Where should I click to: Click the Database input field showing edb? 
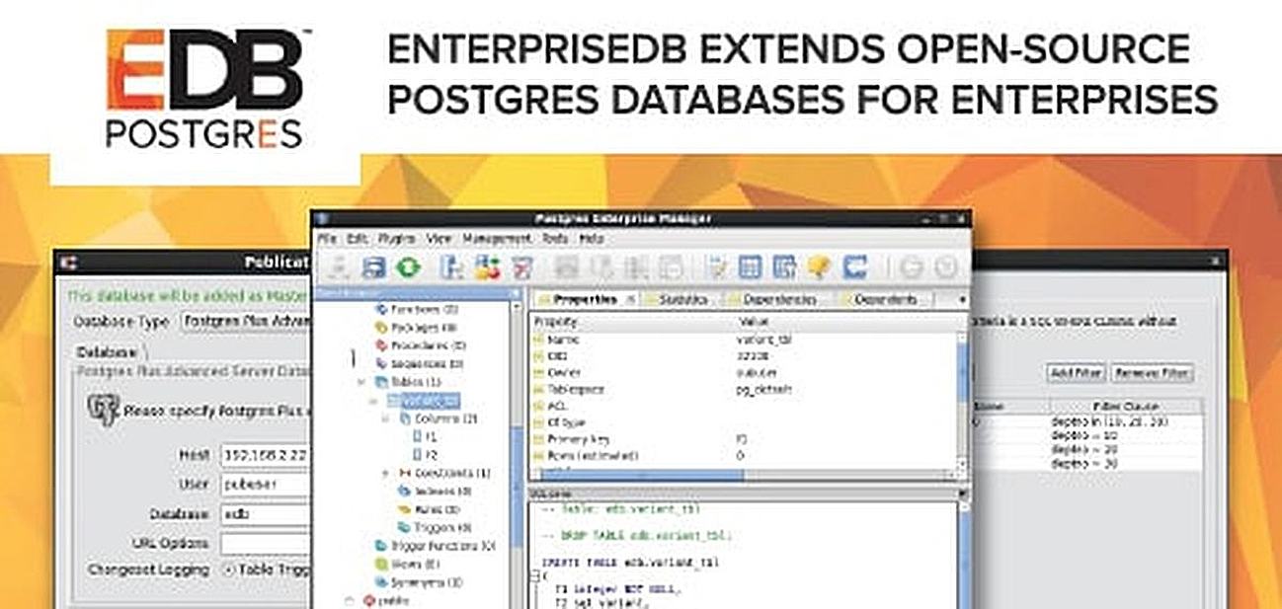(266, 514)
